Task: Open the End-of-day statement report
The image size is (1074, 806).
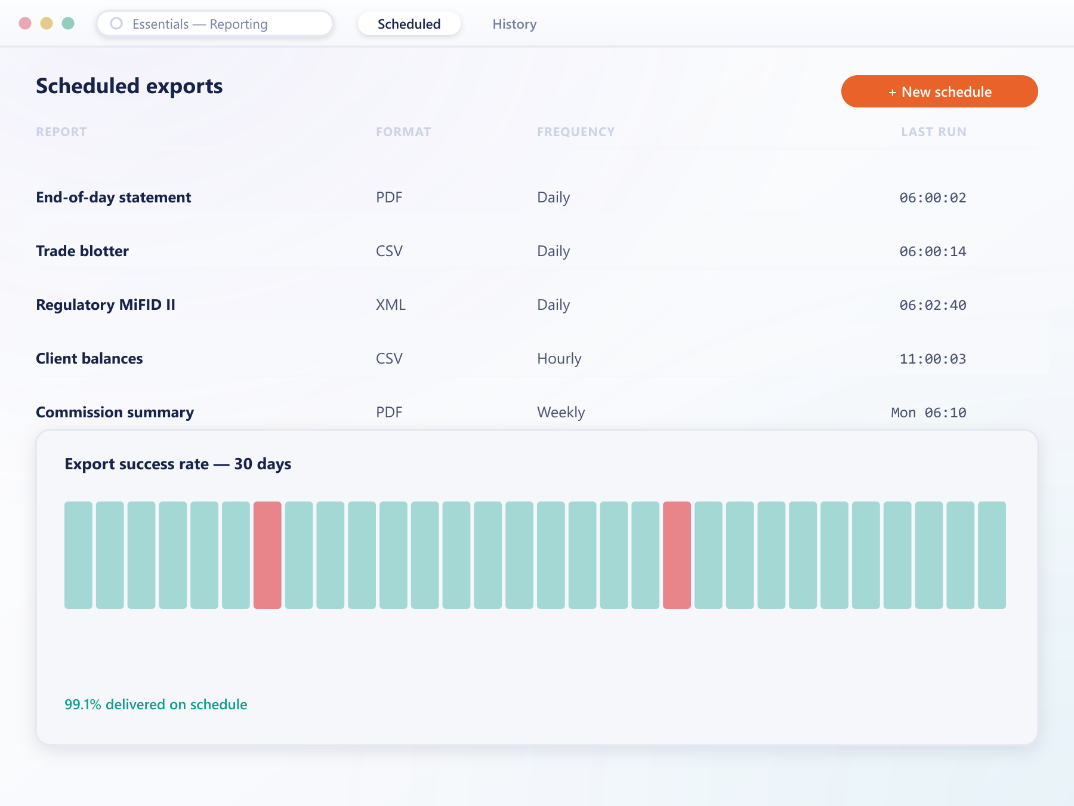Action: point(113,198)
